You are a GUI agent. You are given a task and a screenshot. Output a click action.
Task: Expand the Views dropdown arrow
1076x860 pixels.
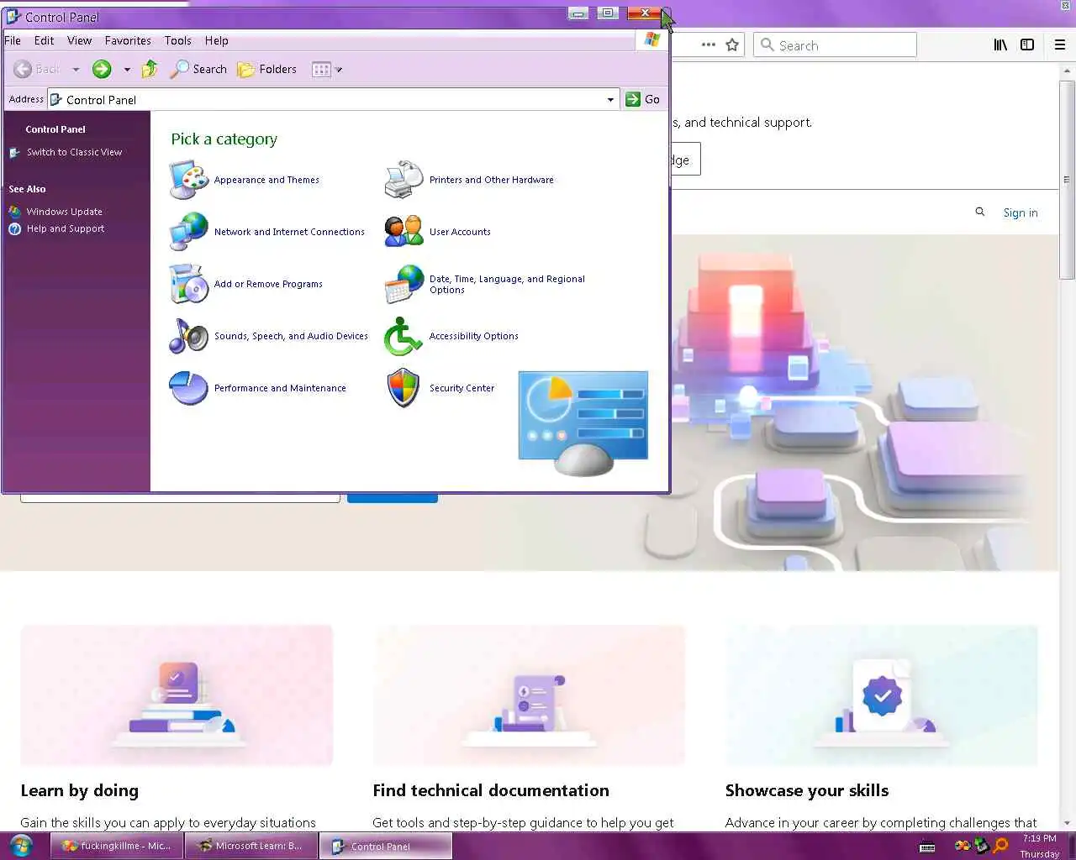coord(339,70)
